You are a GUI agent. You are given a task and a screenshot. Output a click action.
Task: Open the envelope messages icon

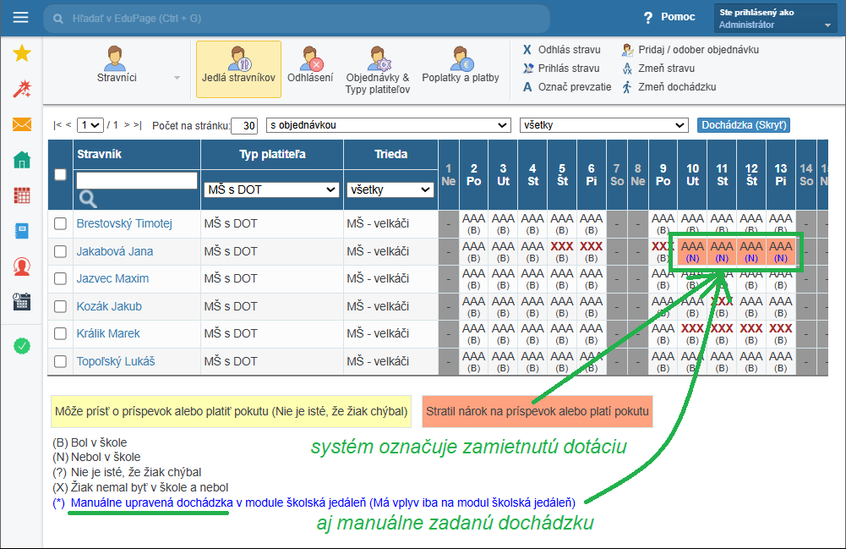[22, 125]
